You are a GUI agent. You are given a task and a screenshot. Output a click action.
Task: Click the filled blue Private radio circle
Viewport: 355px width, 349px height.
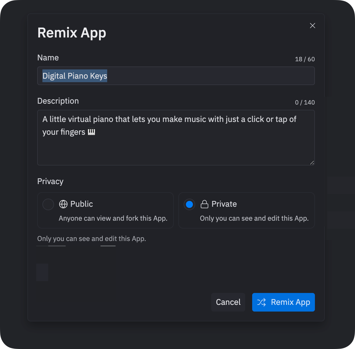pos(189,204)
